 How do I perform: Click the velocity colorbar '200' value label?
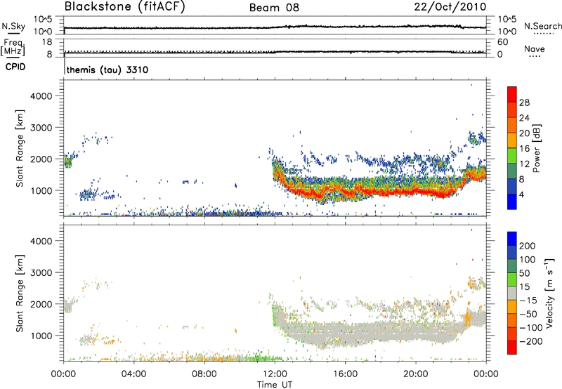point(528,246)
